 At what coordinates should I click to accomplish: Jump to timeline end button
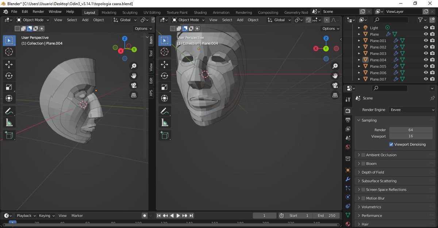click(x=191, y=216)
